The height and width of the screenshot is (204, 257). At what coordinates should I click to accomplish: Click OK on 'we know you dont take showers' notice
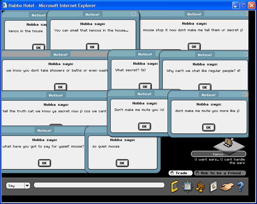coord(60,87)
